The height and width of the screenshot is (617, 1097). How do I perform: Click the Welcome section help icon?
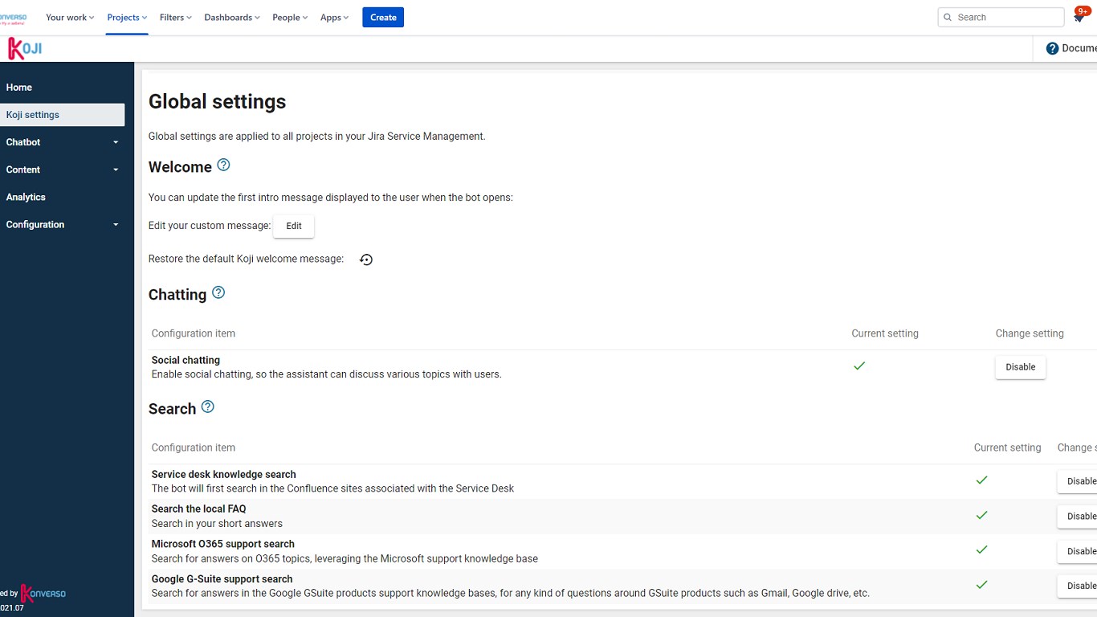pyautogui.click(x=223, y=165)
